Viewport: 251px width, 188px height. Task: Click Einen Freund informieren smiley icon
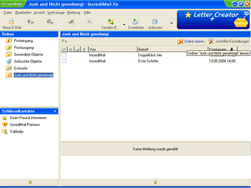click(x=5, y=118)
